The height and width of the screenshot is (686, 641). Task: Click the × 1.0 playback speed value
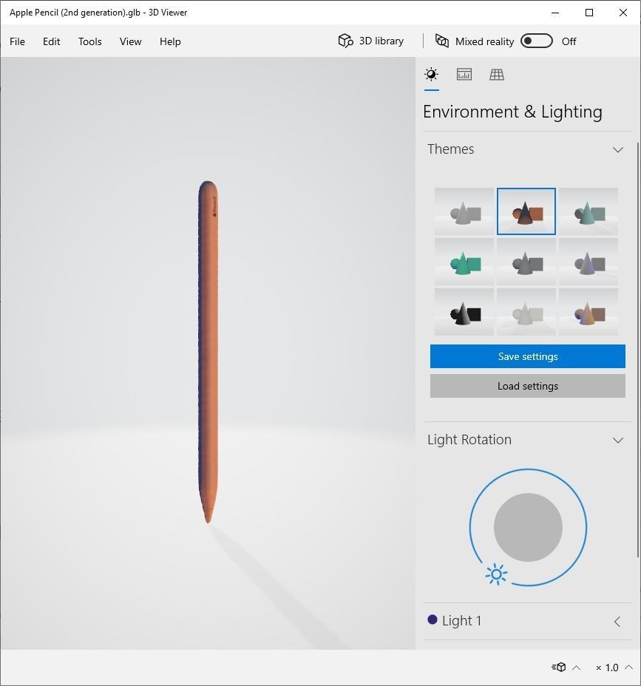point(607,668)
